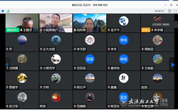Click the 正在讲话: 刘尚希 speaking notice

pos(161,24)
